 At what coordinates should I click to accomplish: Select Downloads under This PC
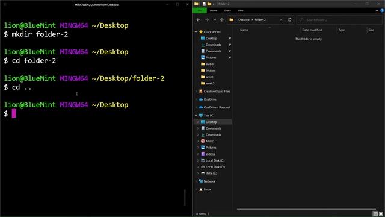[214, 134]
